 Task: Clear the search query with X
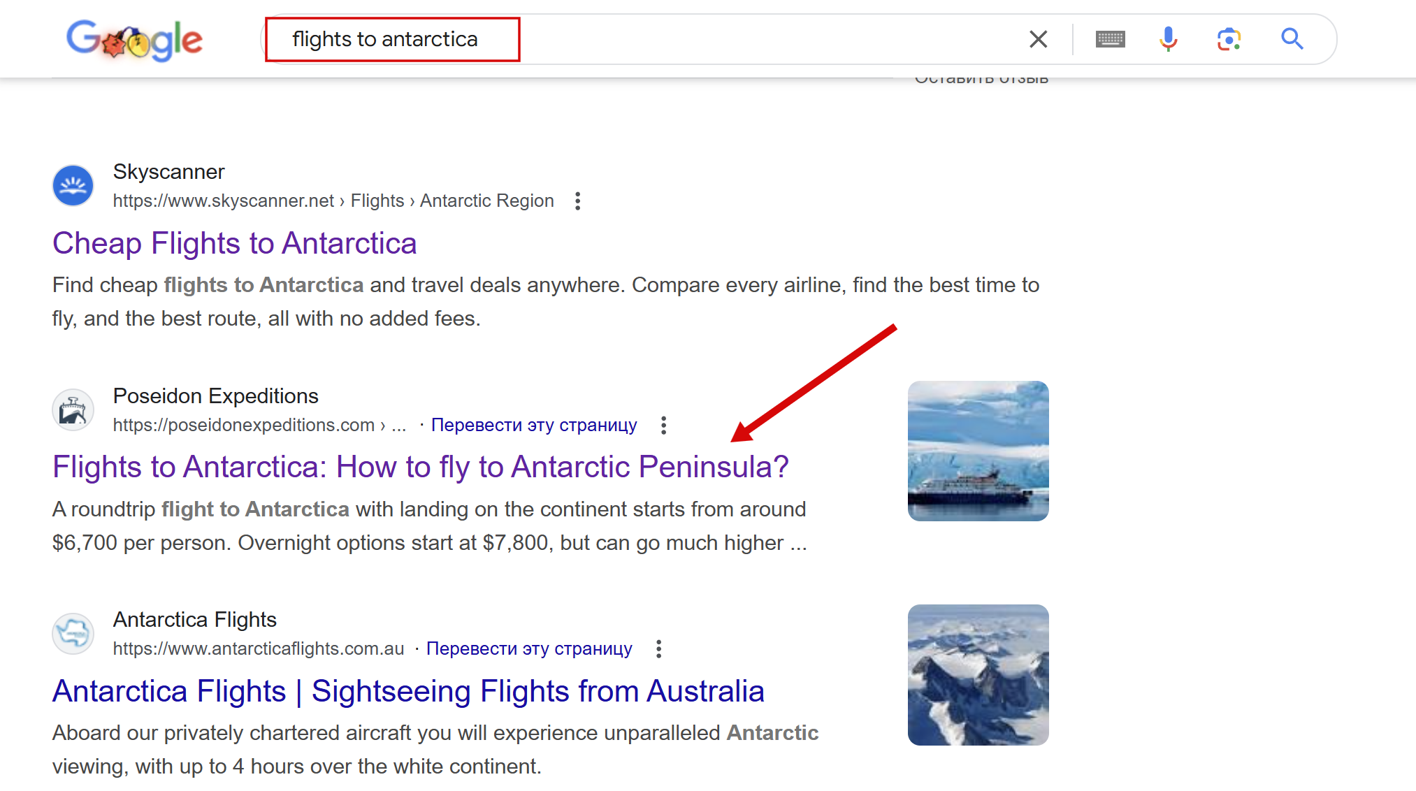[1038, 39]
